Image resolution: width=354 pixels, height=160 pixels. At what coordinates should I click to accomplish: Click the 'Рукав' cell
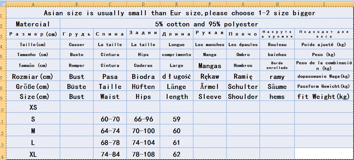pos(210,34)
